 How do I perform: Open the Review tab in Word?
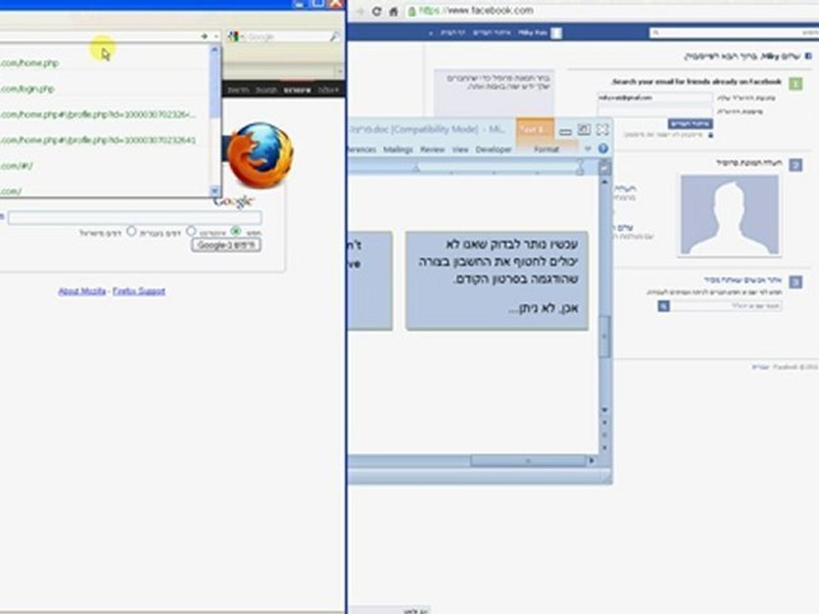432,149
